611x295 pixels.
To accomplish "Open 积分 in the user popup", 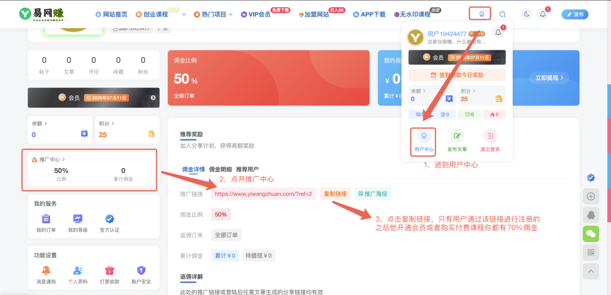I will 482,95.
